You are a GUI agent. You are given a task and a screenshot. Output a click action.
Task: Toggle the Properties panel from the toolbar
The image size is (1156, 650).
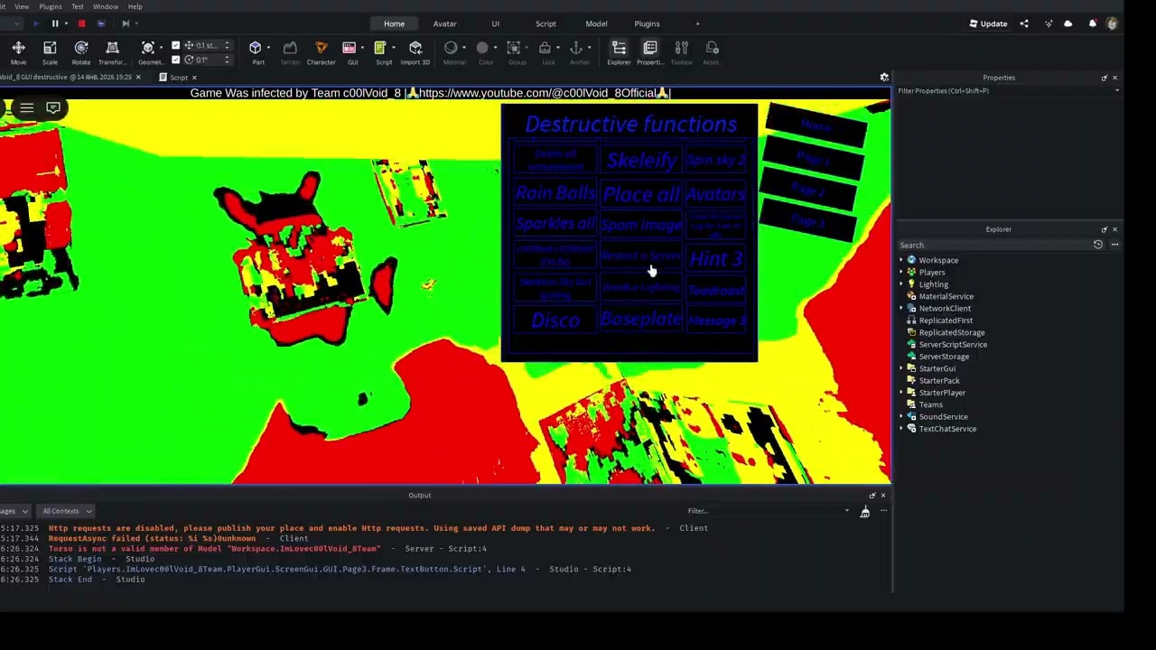click(x=650, y=52)
